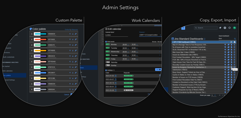Enable Saturday as a work day
This screenshot has width=241, height=118.
(x=108, y=62)
